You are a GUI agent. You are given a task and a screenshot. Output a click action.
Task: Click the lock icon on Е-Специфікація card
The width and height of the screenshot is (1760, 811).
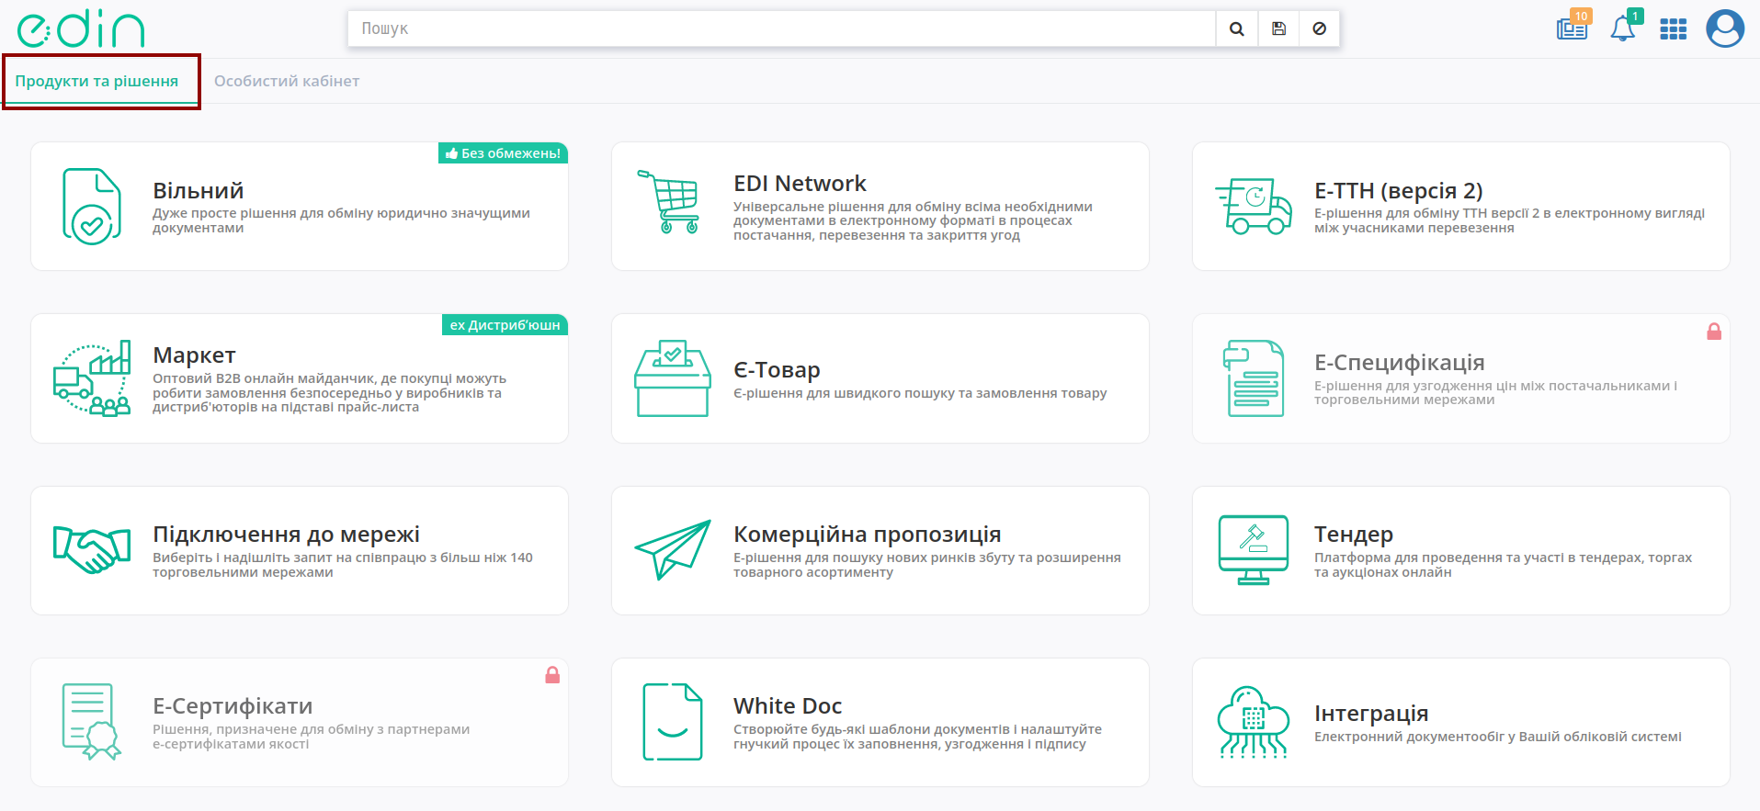(1714, 332)
